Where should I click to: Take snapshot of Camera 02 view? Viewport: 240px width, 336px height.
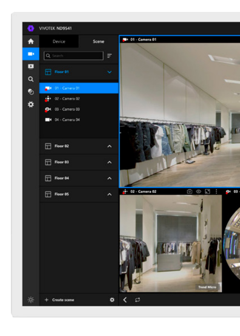tap(190, 192)
